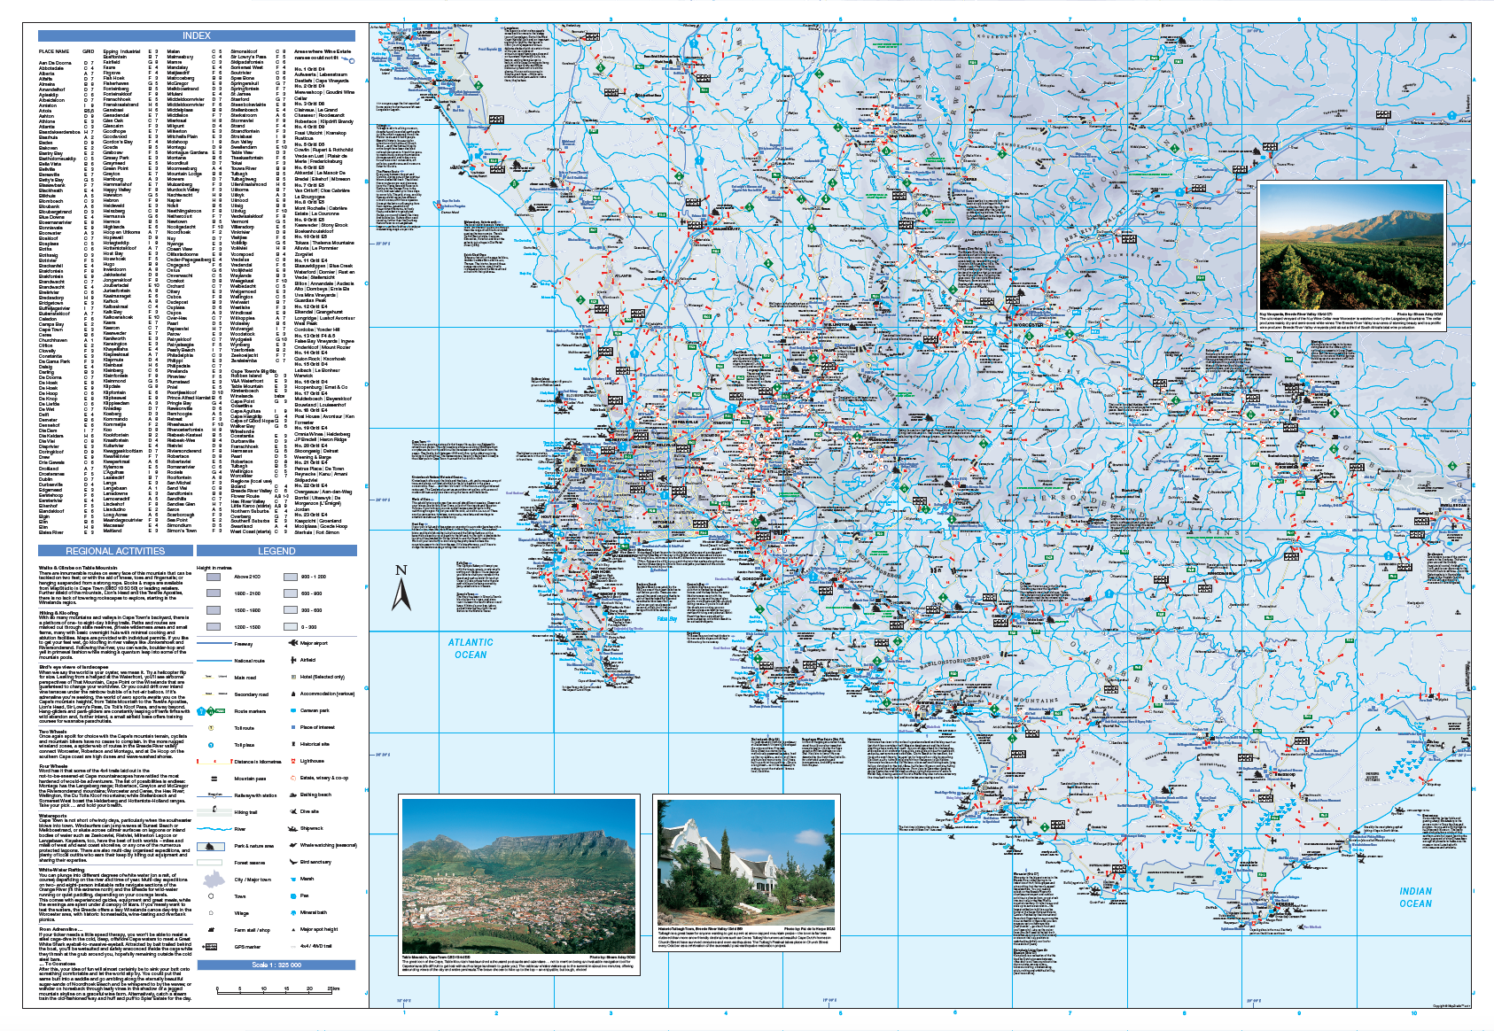Select the Farm stall / shop icon
Screen dimensions: 1494x1031
click(213, 930)
